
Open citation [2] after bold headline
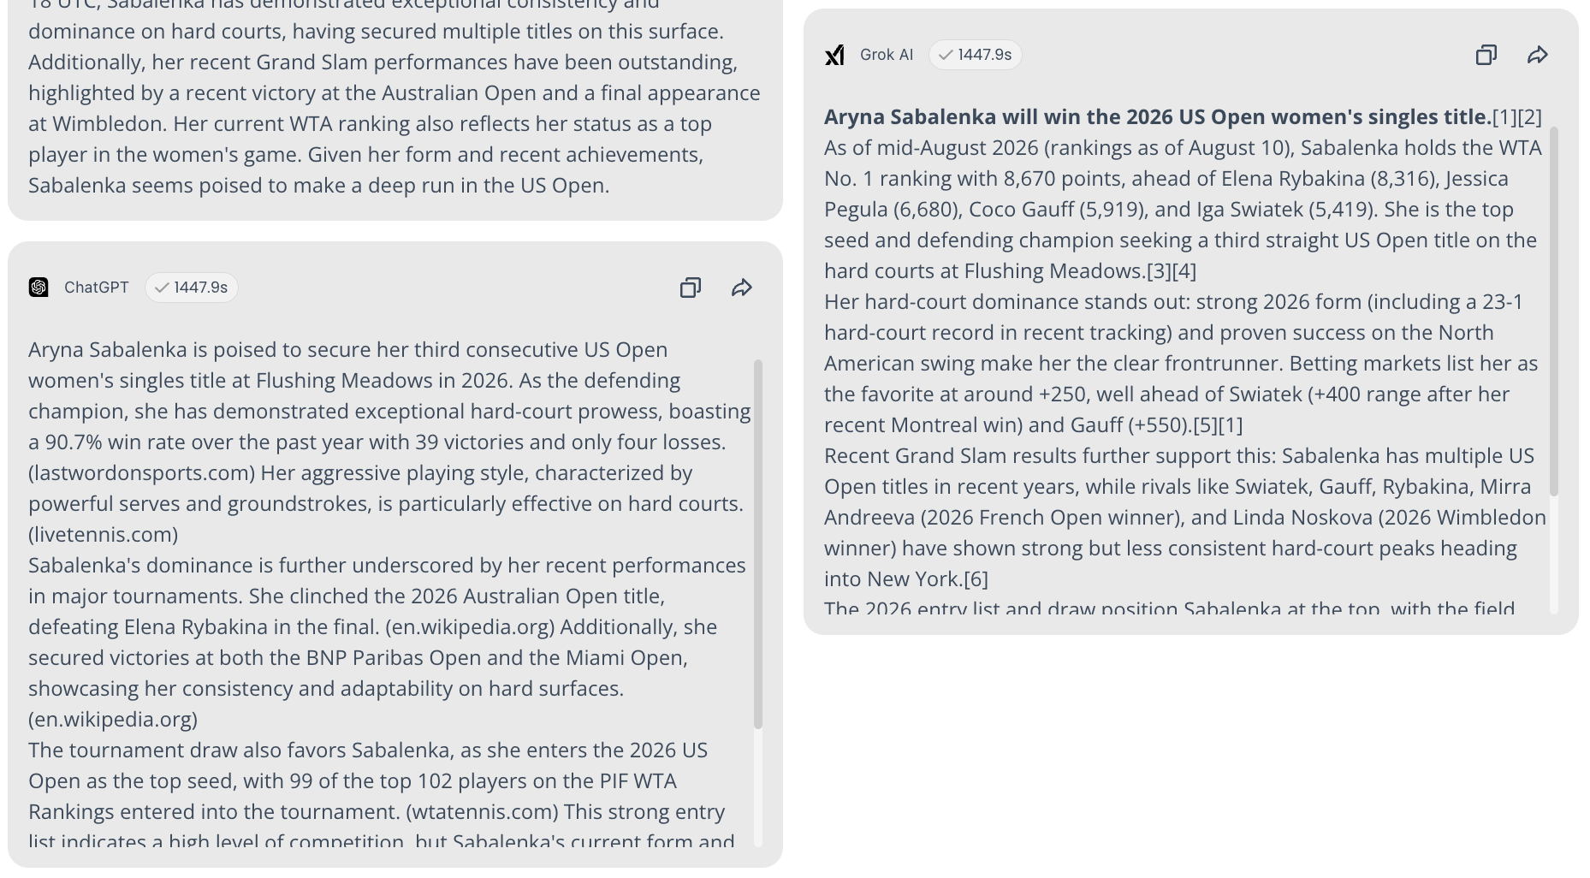[1529, 117]
